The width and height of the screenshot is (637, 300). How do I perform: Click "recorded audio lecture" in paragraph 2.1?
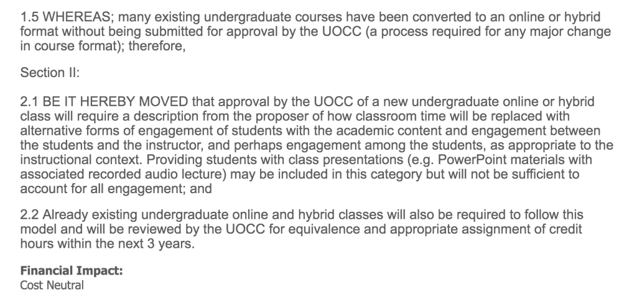157,175
